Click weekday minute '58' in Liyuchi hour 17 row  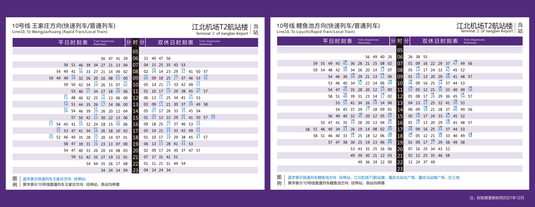coord(308,129)
